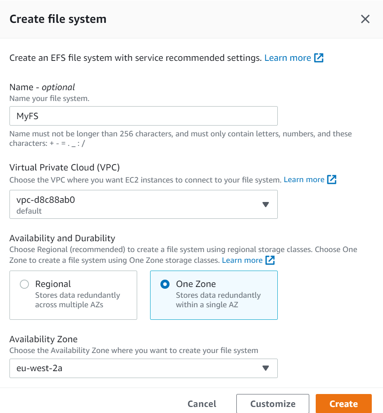
Task: Open the VPC dropdown arrow
Action: 266,204
